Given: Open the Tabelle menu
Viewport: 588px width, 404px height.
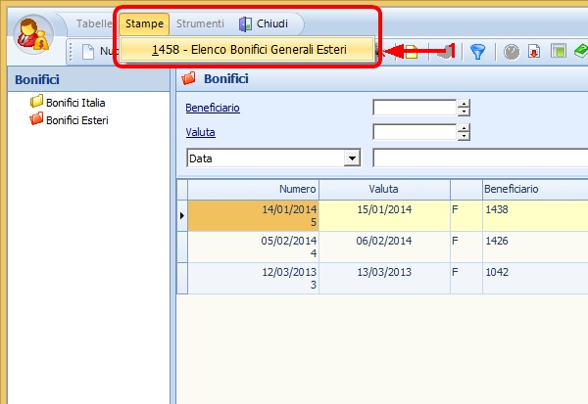Looking at the screenshot, I should [x=95, y=23].
